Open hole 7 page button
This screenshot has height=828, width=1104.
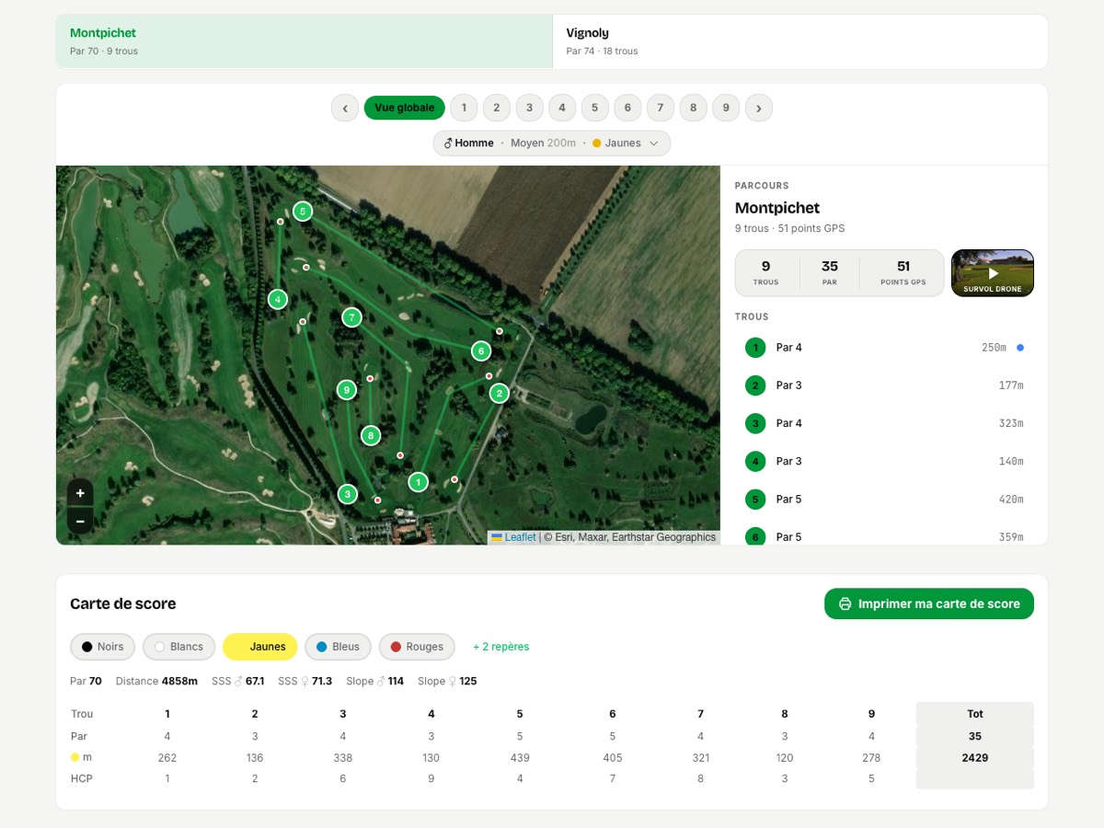(x=661, y=108)
